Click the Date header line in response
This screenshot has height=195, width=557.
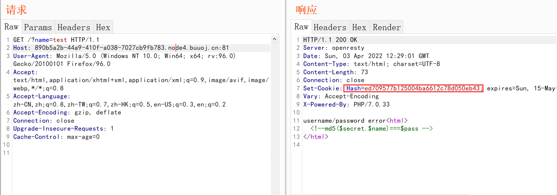[x=366, y=56]
